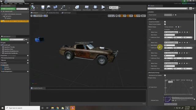Save the blueprint with Save icon
This screenshot has width=196, height=110.
click(43, 8)
